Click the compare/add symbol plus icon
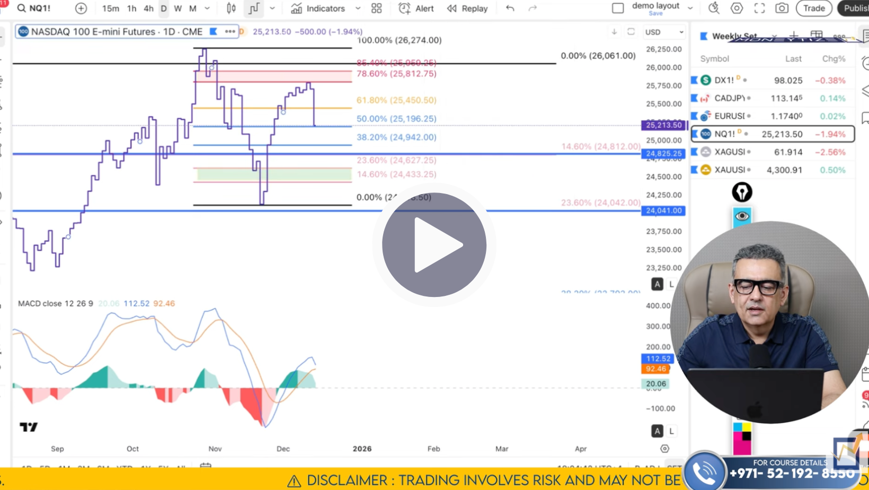Viewport: 869px width, 490px height. [81, 8]
